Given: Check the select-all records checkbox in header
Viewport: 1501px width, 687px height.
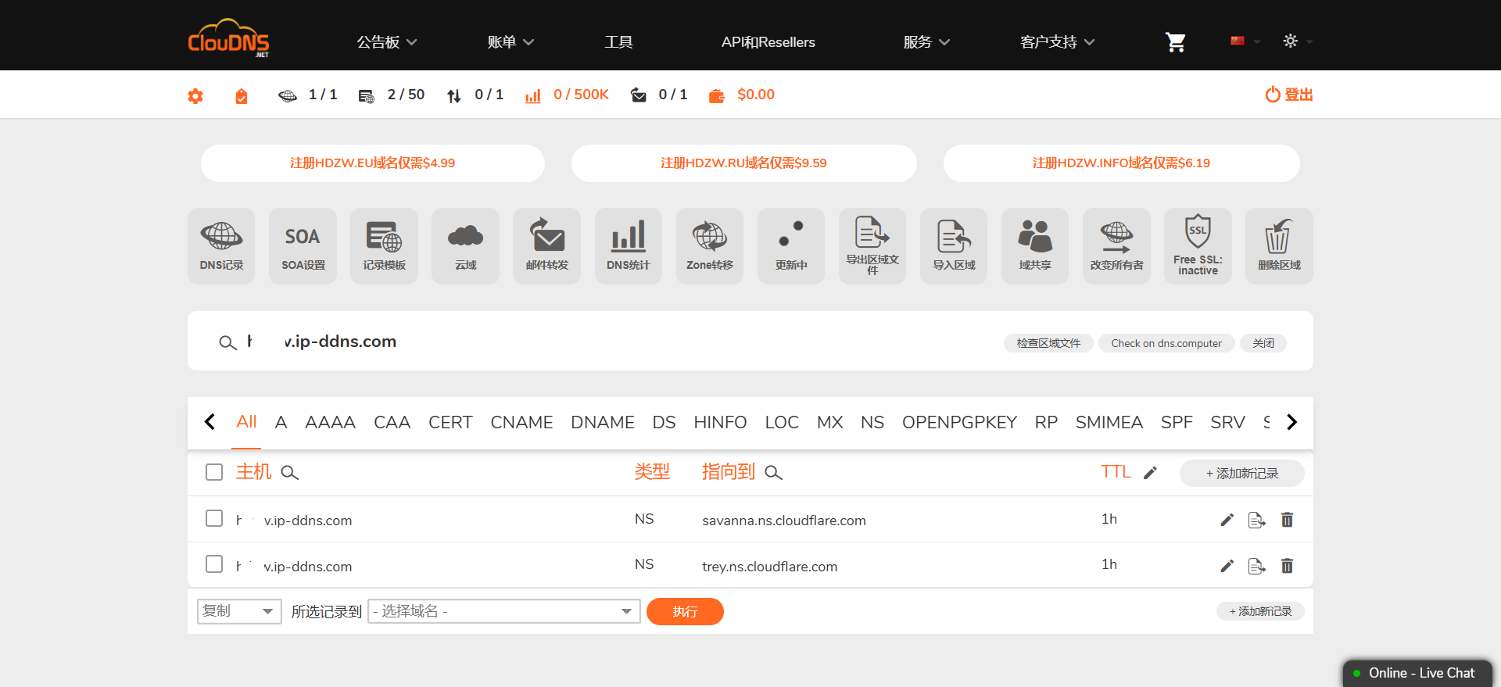Looking at the screenshot, I should point(214,472).
